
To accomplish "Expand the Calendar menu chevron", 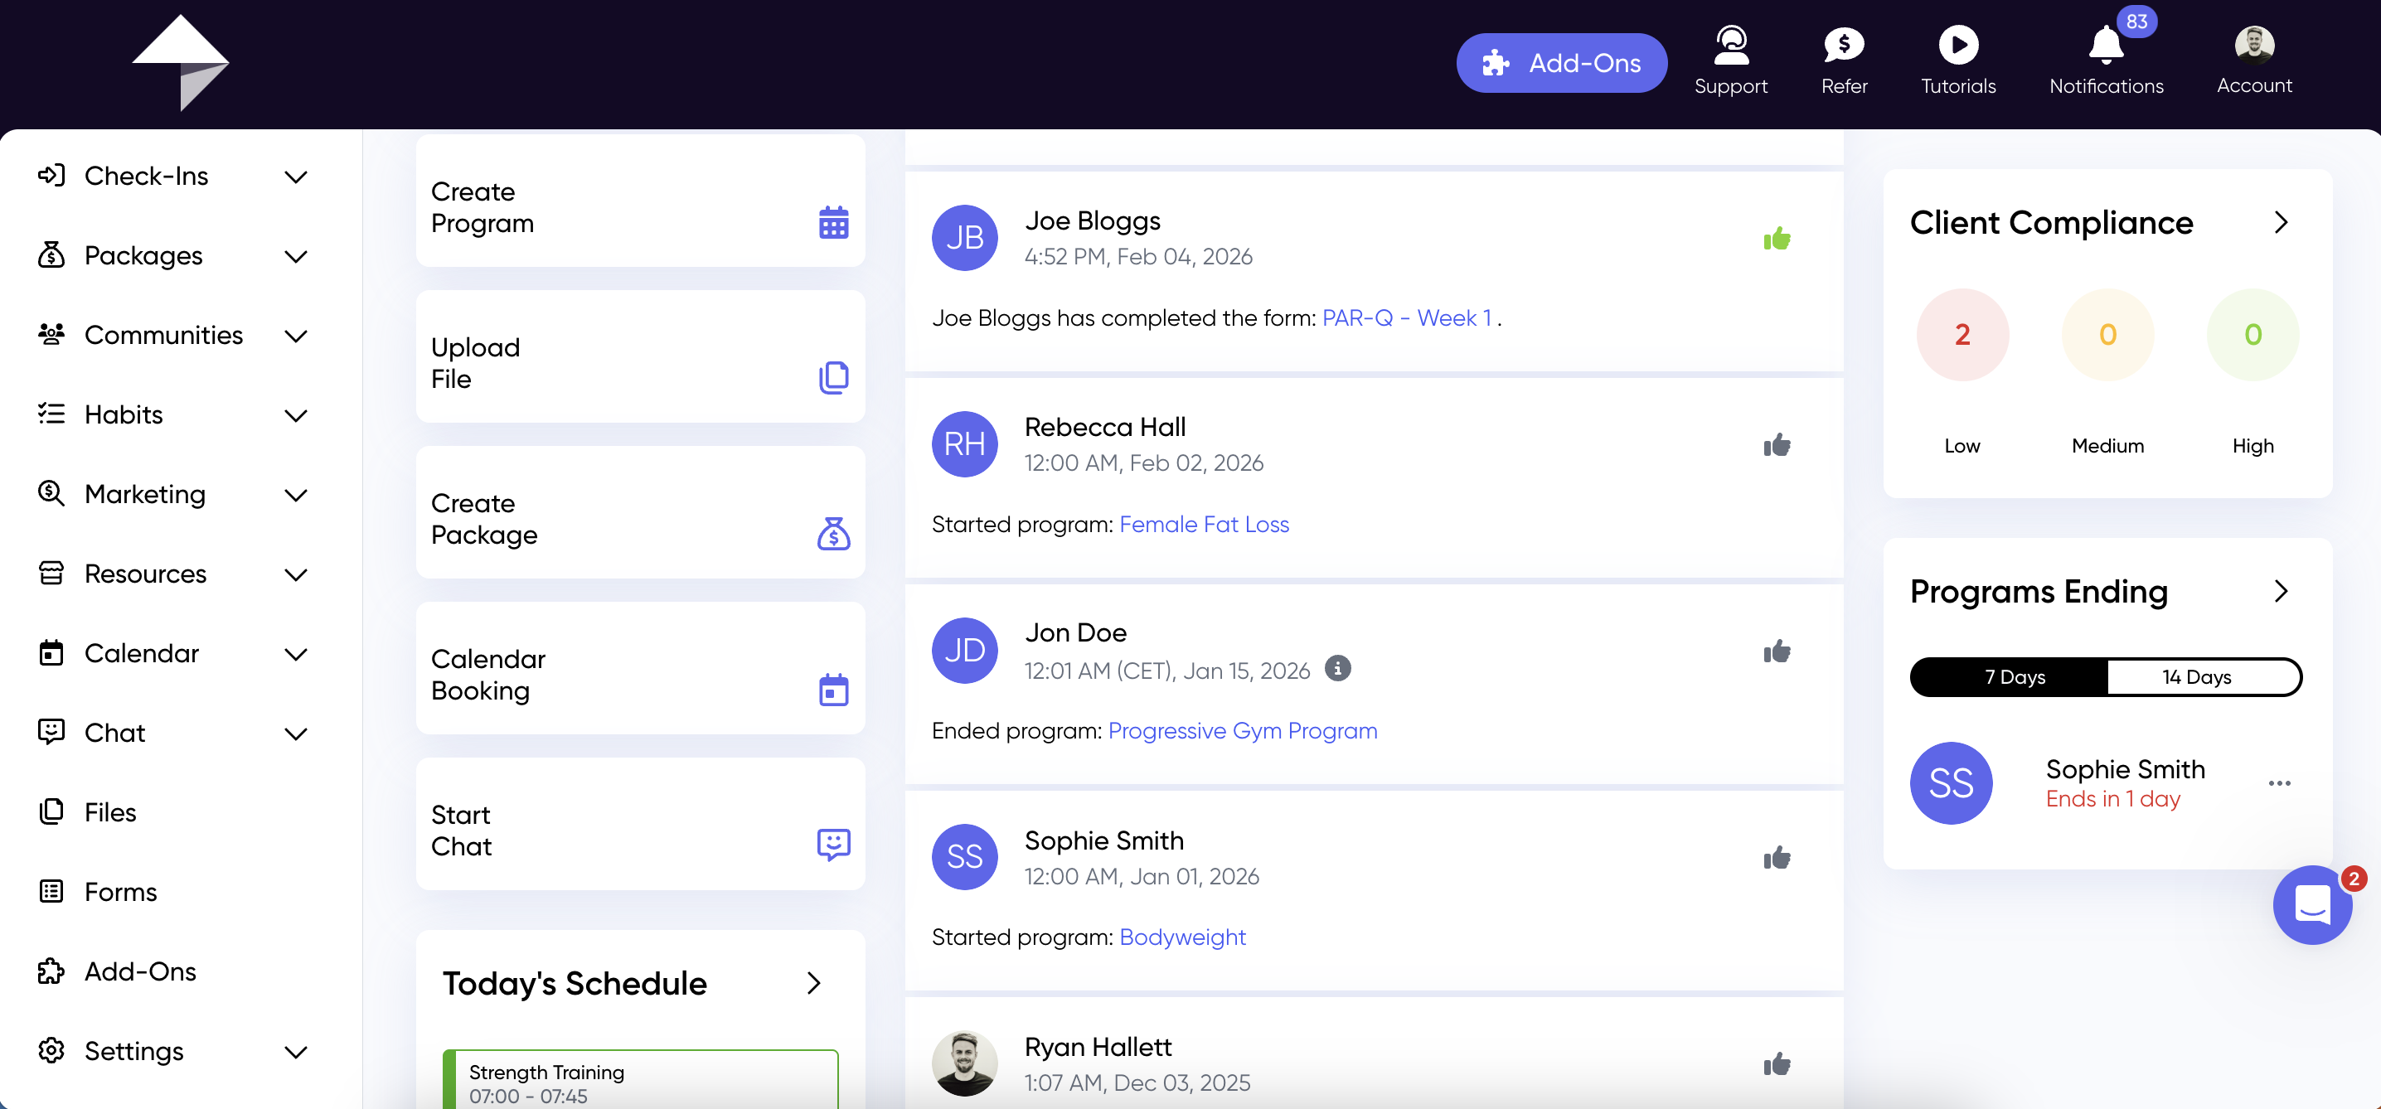I will click(x=296, y=654).
